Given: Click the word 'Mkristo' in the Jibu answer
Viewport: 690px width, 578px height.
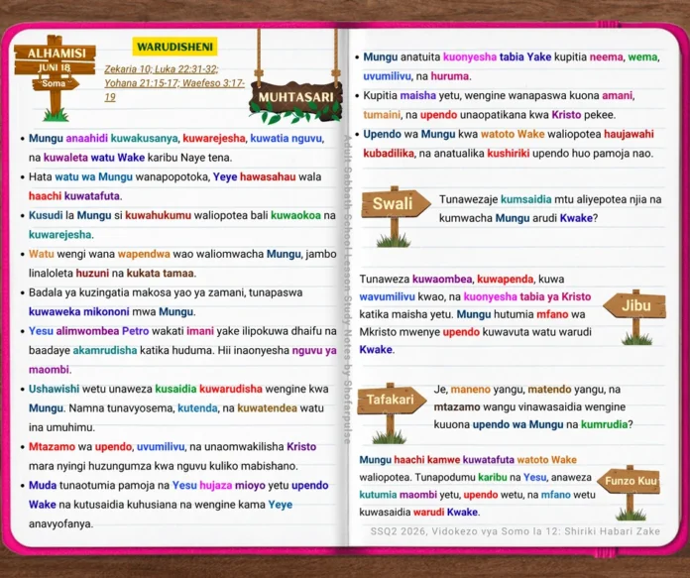Looking at the screenshot, I should click(378, 332).
